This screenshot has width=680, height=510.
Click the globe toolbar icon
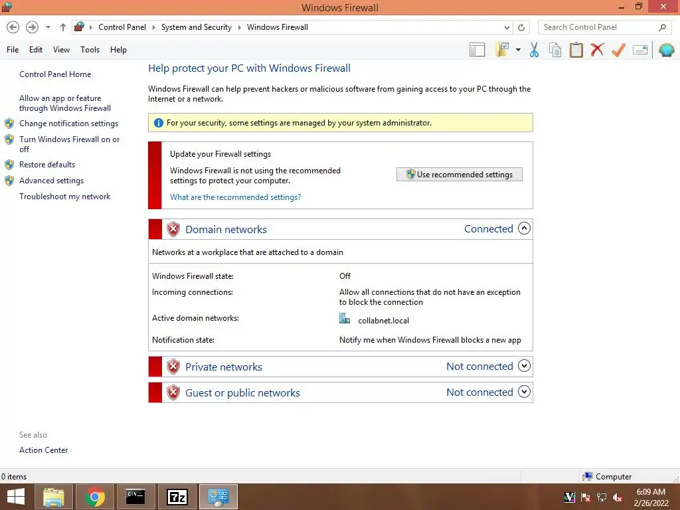[x=666, y=50]
